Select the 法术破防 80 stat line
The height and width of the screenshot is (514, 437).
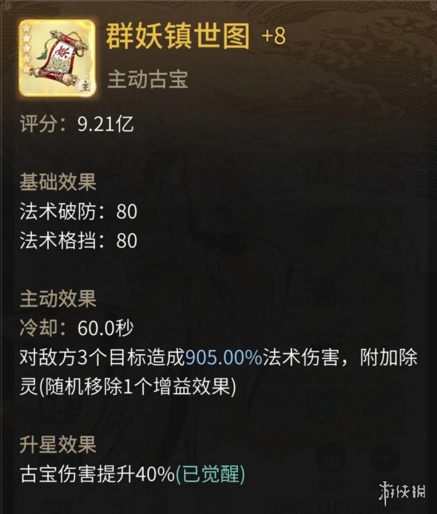(x=79, y=211)
